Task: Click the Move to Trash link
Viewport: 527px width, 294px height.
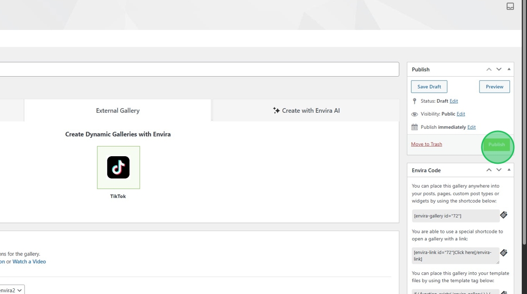Action: pyautogui.click(x=426, y=144)
